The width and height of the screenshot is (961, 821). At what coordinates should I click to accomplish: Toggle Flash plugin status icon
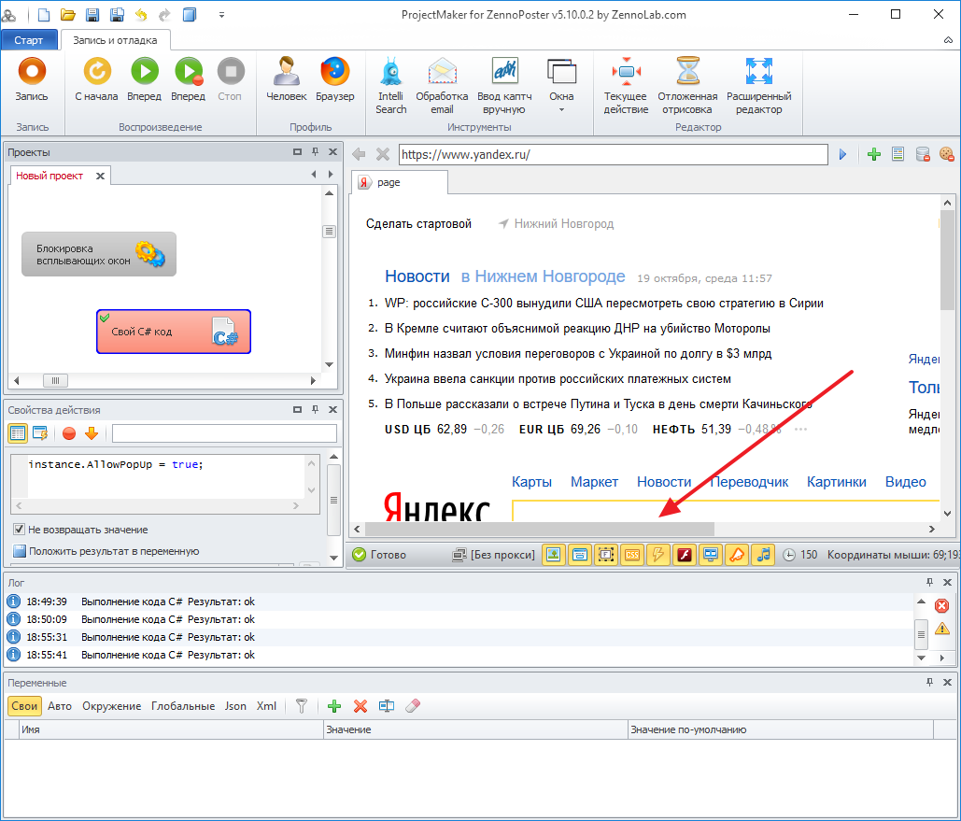(x=685, y=555)
